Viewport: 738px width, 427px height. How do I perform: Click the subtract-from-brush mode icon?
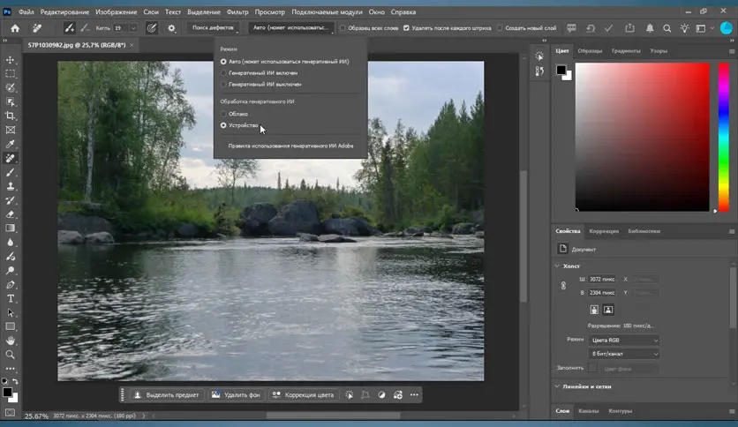pos(85,28)
